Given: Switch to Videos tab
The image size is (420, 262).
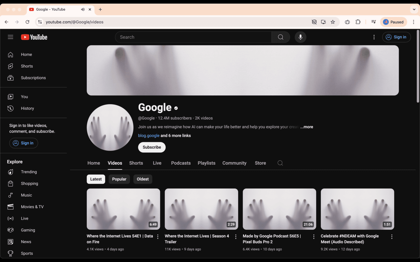Looking at the screenshot, I should pos(115,163).
